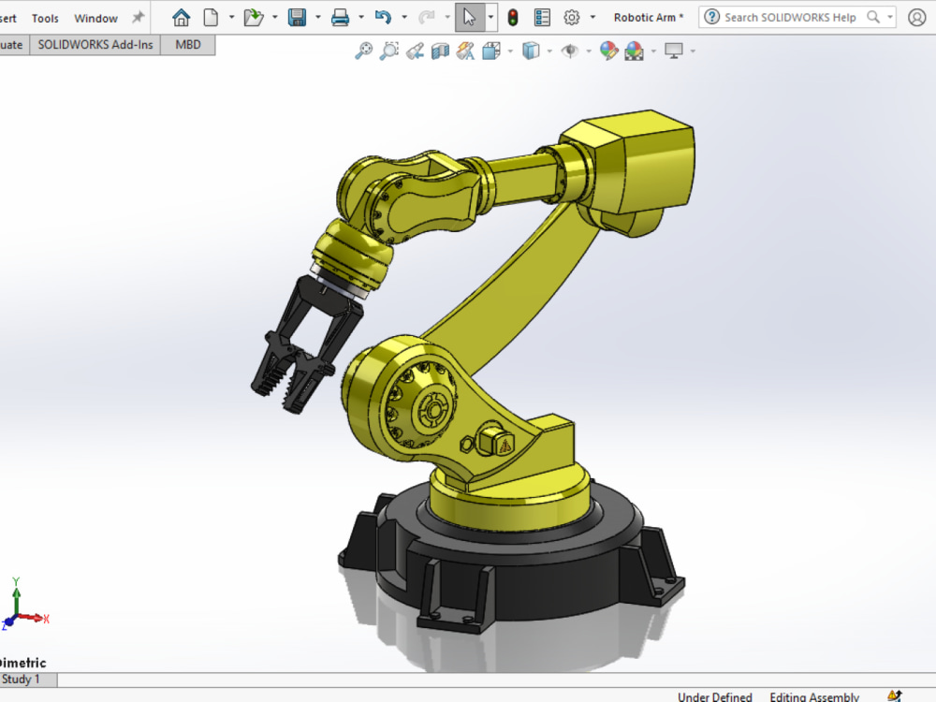936x702 pixels.
Task: Expand the Display Style dropdown arrow
Action: coord(549,51)
